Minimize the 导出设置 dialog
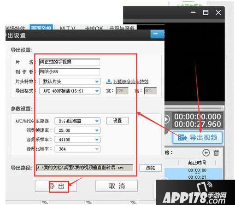 pyautogui.click(x=155, y=34)
